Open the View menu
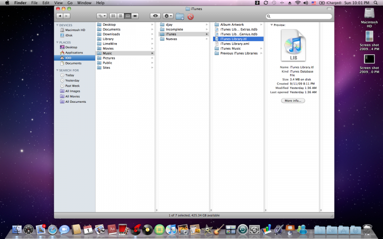Image resolution: width=383 pixels, height=239 pixels. point(58,3)
